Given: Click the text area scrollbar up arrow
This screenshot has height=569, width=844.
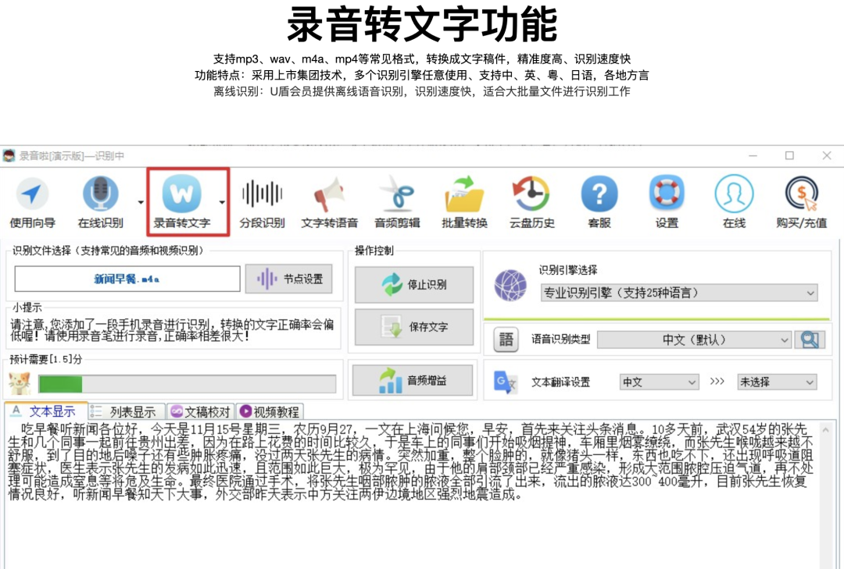Looking at the screenshot, I should (x=826, y=429).
